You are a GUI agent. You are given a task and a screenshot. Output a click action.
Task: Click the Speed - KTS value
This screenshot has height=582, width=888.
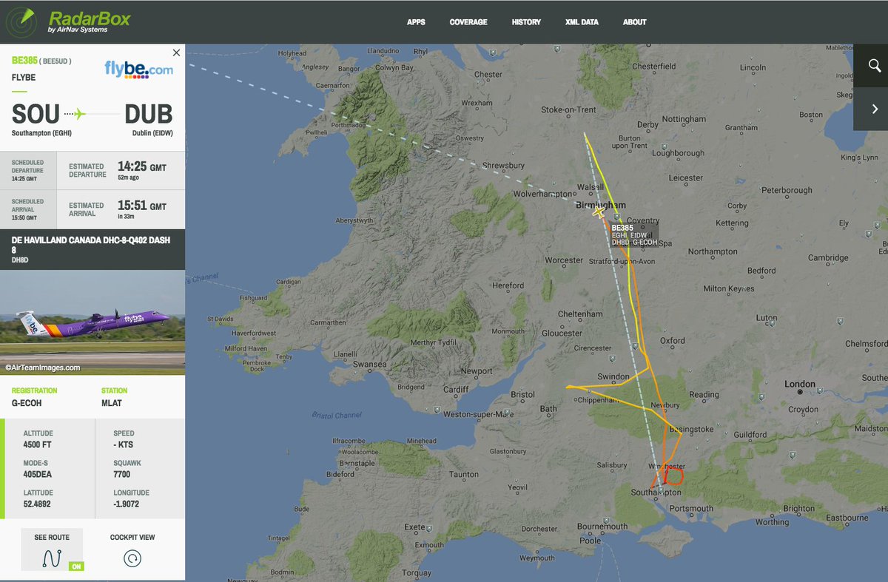tap(124, 444)
